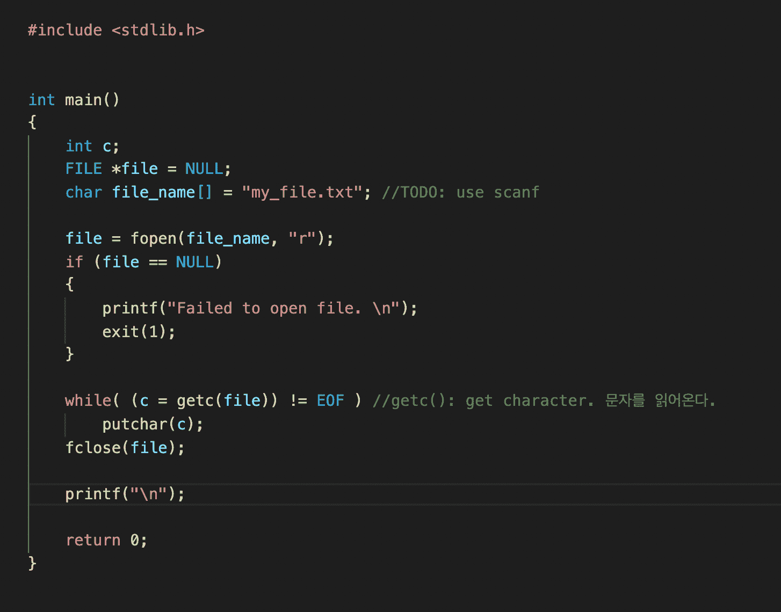Click the "Failed to open file" string
This screenshot has height=612, width=781.
284,308
